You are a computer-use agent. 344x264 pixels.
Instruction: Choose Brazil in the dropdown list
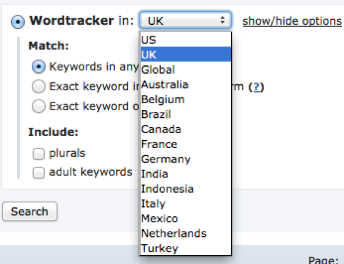pyautogui.click(x=186, y=114)
